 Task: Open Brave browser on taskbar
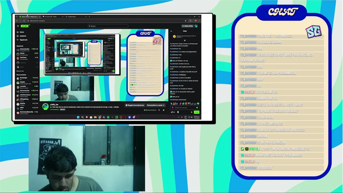pyautogui.click(x=87, y=117)
